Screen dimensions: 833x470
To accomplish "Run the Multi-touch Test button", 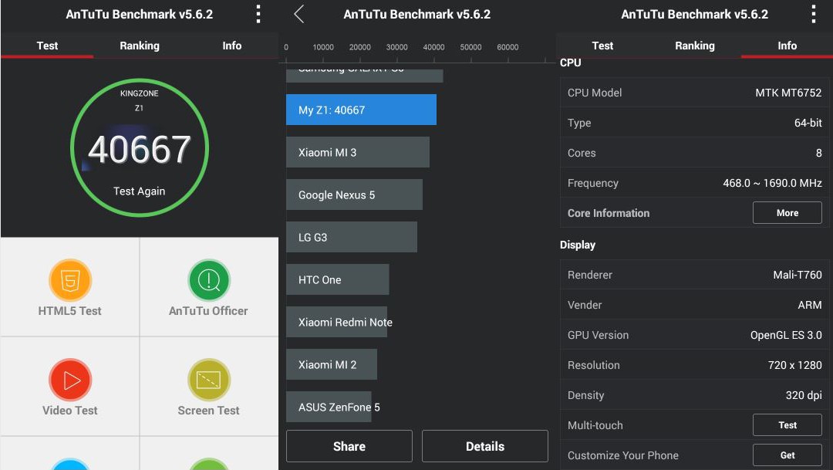I will tap(787, 424).
